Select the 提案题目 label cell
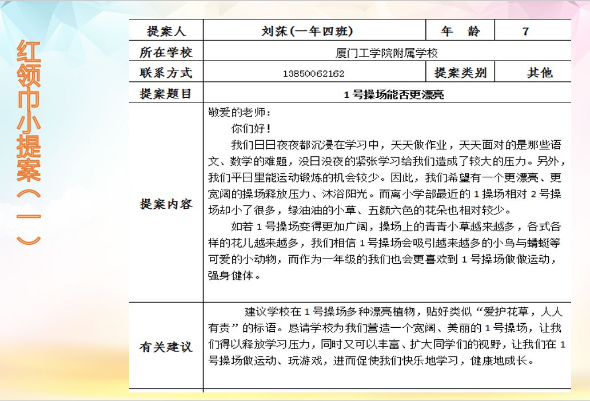This screenshot has height=401, width=590. pos(166,93)
